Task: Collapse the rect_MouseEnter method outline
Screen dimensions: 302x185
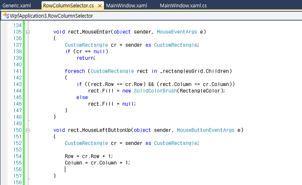Action: [28, 32]
